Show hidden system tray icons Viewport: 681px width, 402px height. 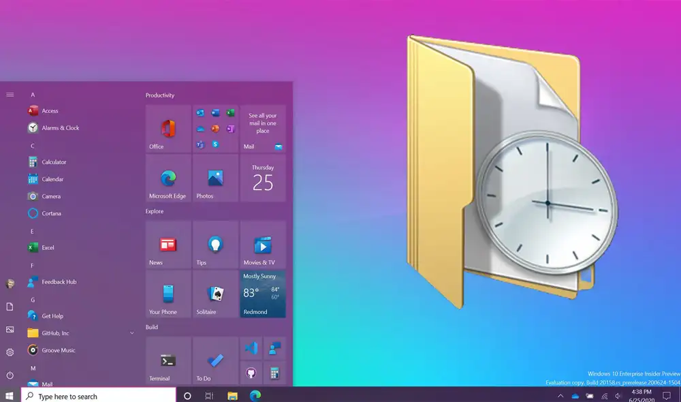(560, 396)
